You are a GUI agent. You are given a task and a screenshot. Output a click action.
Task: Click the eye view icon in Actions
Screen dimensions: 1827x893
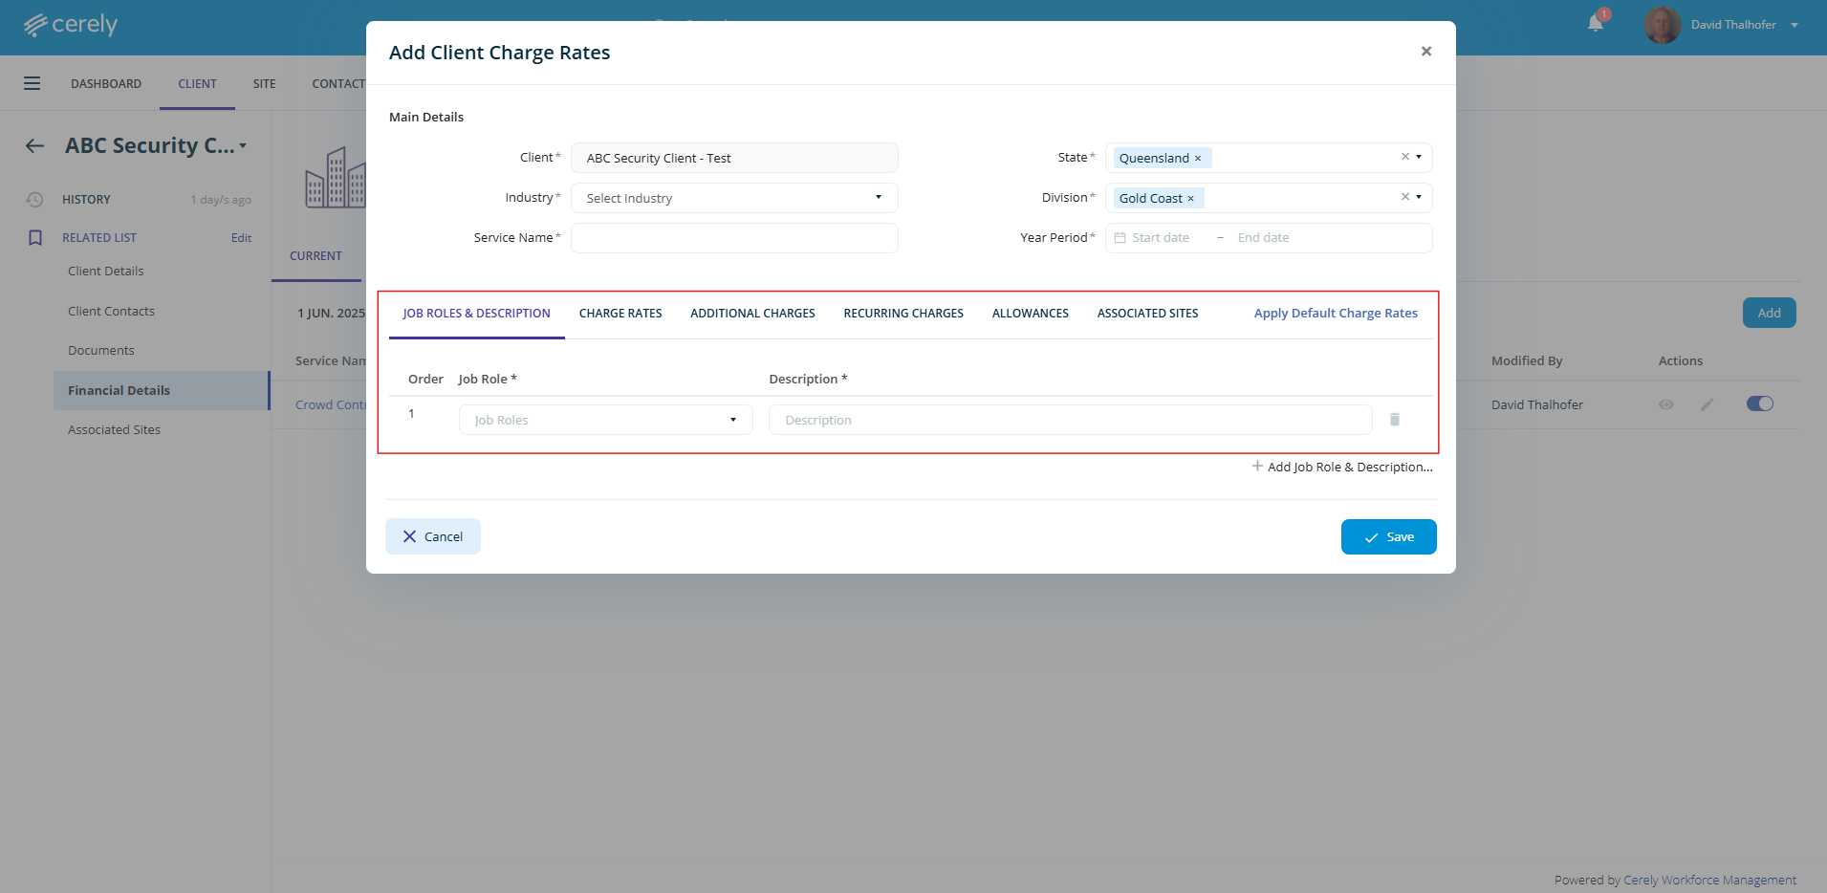(x=1665, y=404)
